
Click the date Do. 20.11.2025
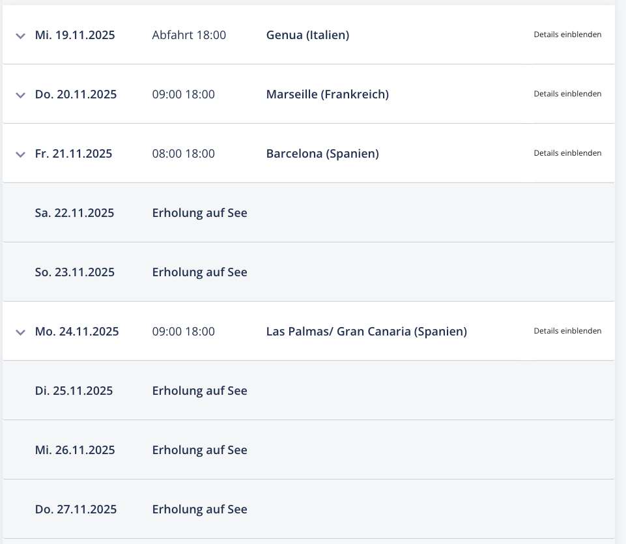click(x=76, y=94)
